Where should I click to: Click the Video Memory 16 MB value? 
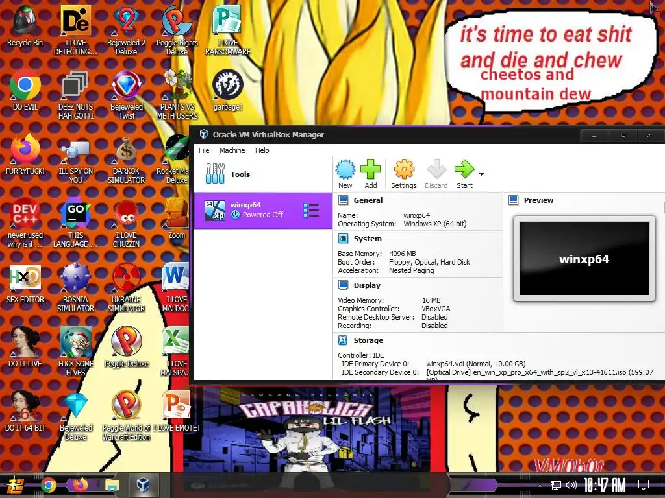(x=431, y=300)
